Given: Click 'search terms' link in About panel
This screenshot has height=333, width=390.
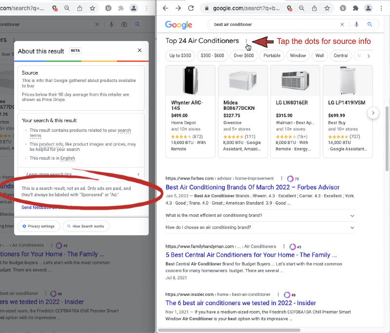Looking at the screenshot, I should coord(124,130).
